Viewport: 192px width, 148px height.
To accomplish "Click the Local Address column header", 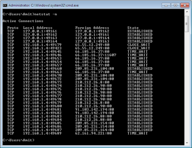I will pos(38,28).
